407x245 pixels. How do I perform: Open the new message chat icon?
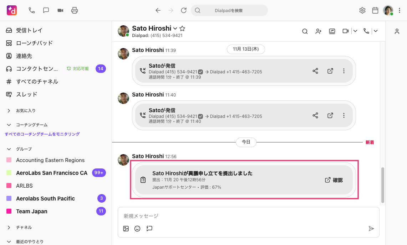click(46, 10)
